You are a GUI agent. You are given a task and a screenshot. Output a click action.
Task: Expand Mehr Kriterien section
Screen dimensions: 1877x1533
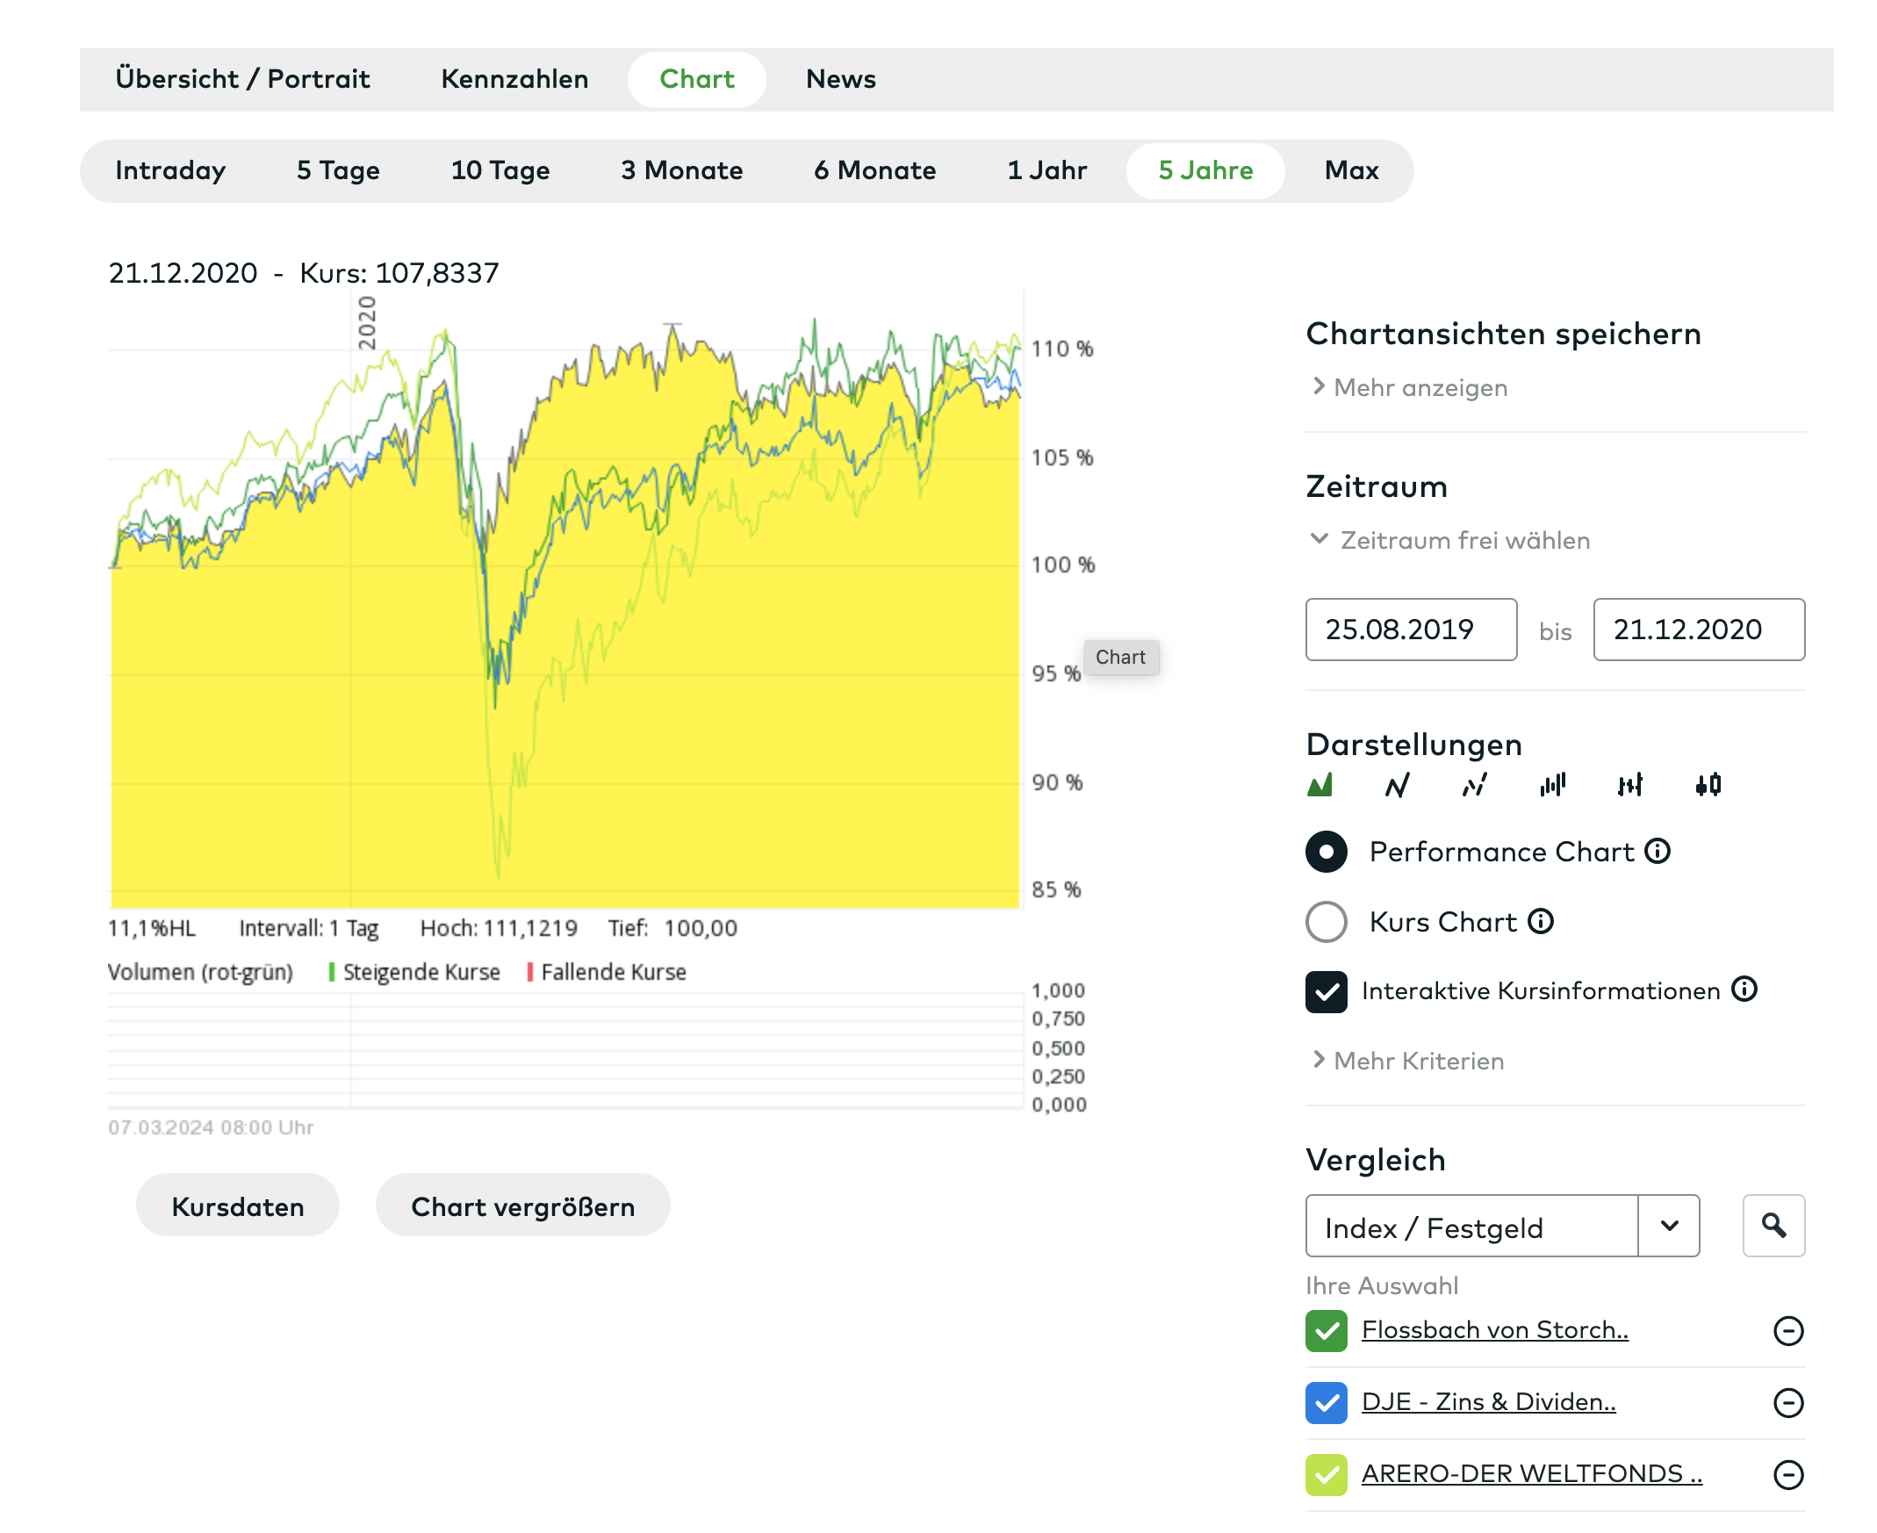tap(1418, 1061)
